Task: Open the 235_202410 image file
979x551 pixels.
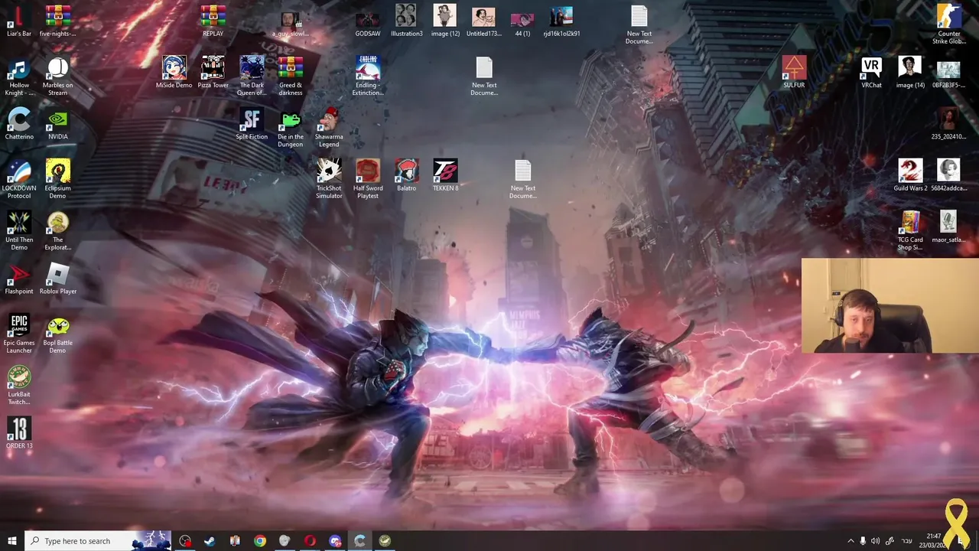Action: (948, 123)
